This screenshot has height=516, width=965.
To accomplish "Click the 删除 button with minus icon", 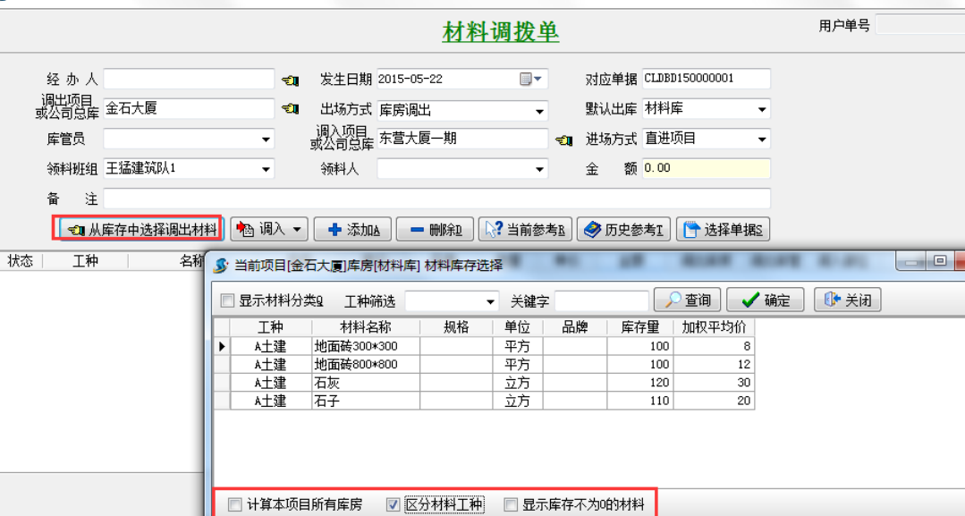I will point(435,230).
